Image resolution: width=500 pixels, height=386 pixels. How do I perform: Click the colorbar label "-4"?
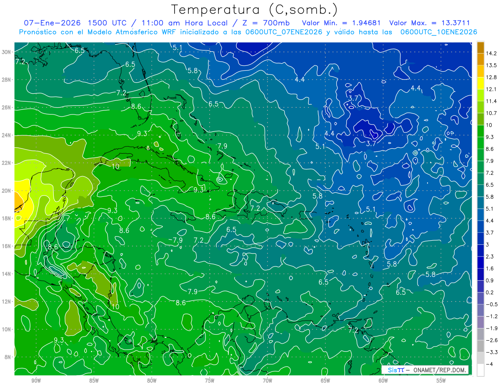click(x=490, y=364)
